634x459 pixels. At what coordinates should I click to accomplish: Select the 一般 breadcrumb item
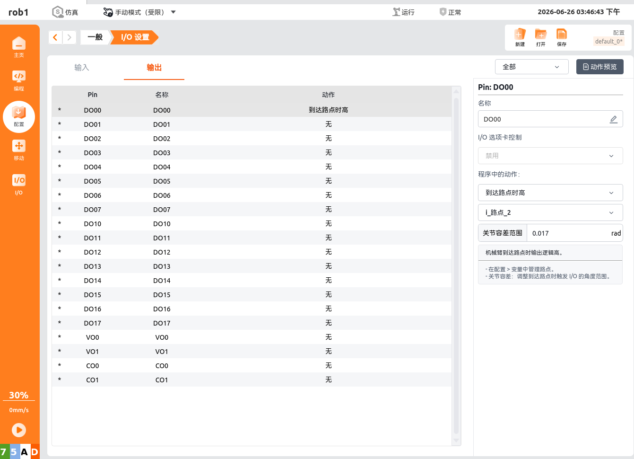point(95,37)
